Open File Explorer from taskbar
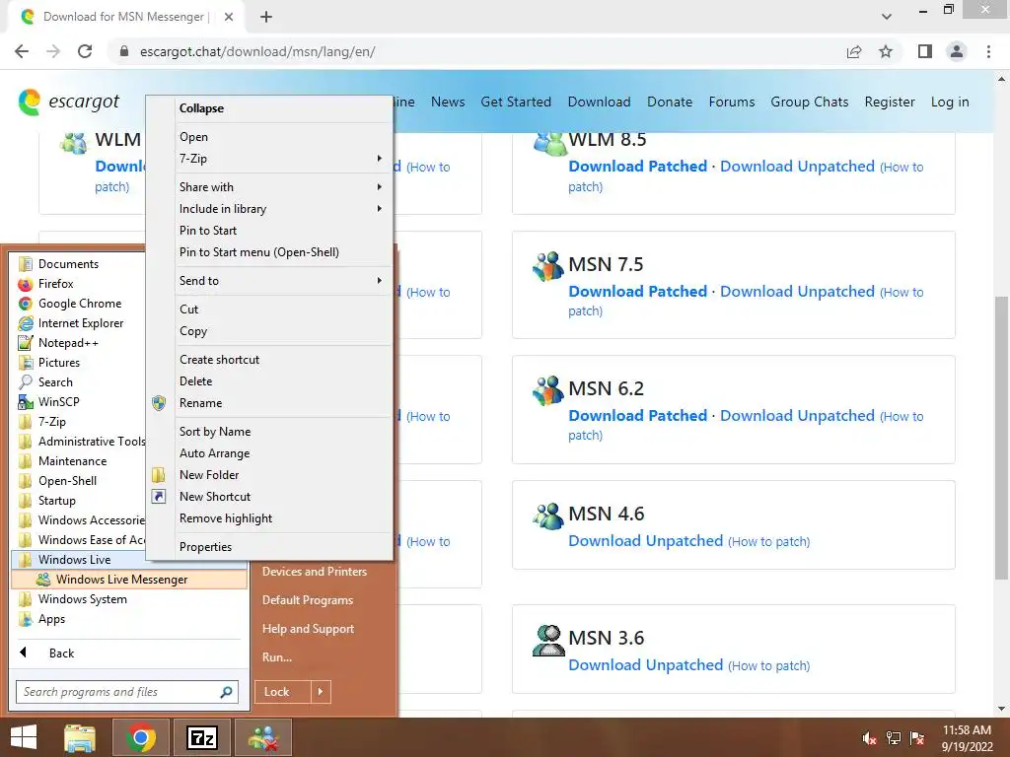 [x=80, y=737]
